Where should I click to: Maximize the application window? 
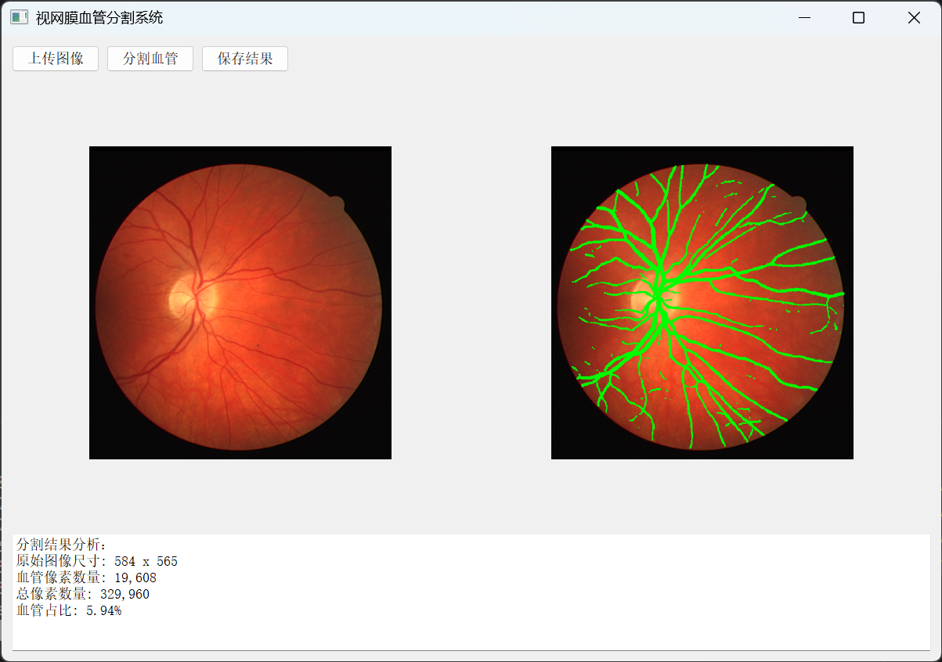click(858, 18)
